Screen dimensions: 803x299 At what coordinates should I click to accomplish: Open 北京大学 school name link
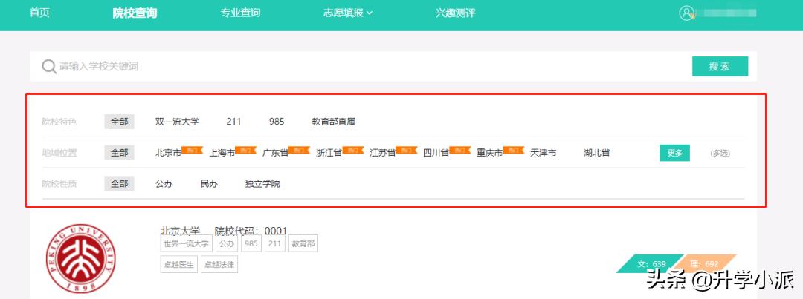click(180, 230)
